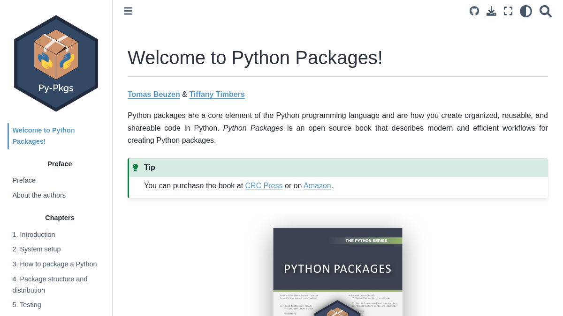563x316 pixels.
Task: Toggle the sidebar with the hamburger icon
Action: pos(128,11)
